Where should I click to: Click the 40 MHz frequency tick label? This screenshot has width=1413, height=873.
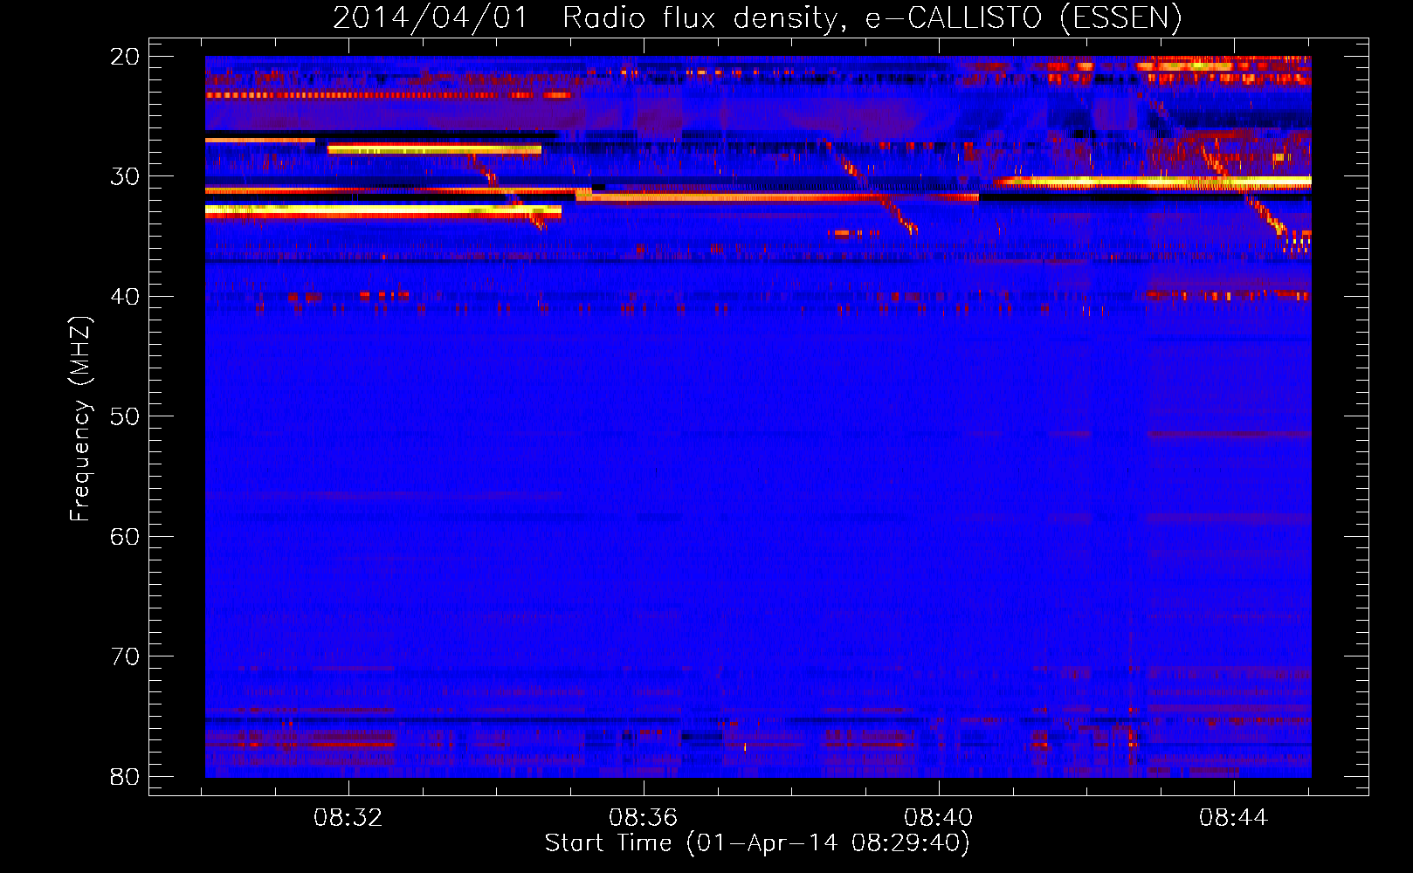tap(125, 297)
